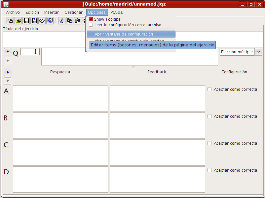Click the split pane handle below question box
This screenshot has height=198, width=265.
133,67
